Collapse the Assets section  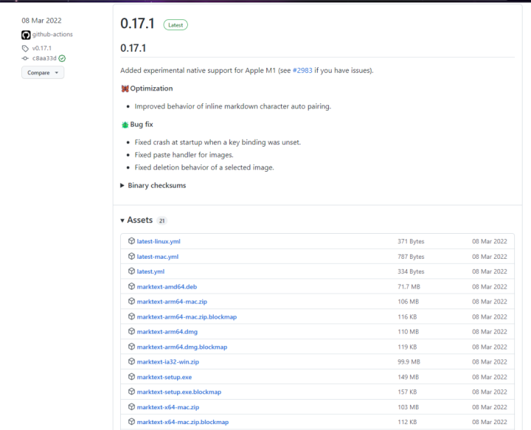coord(136,220)
